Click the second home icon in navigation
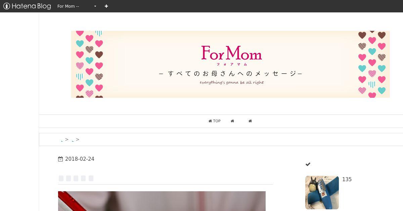 [x=232, y=121]
